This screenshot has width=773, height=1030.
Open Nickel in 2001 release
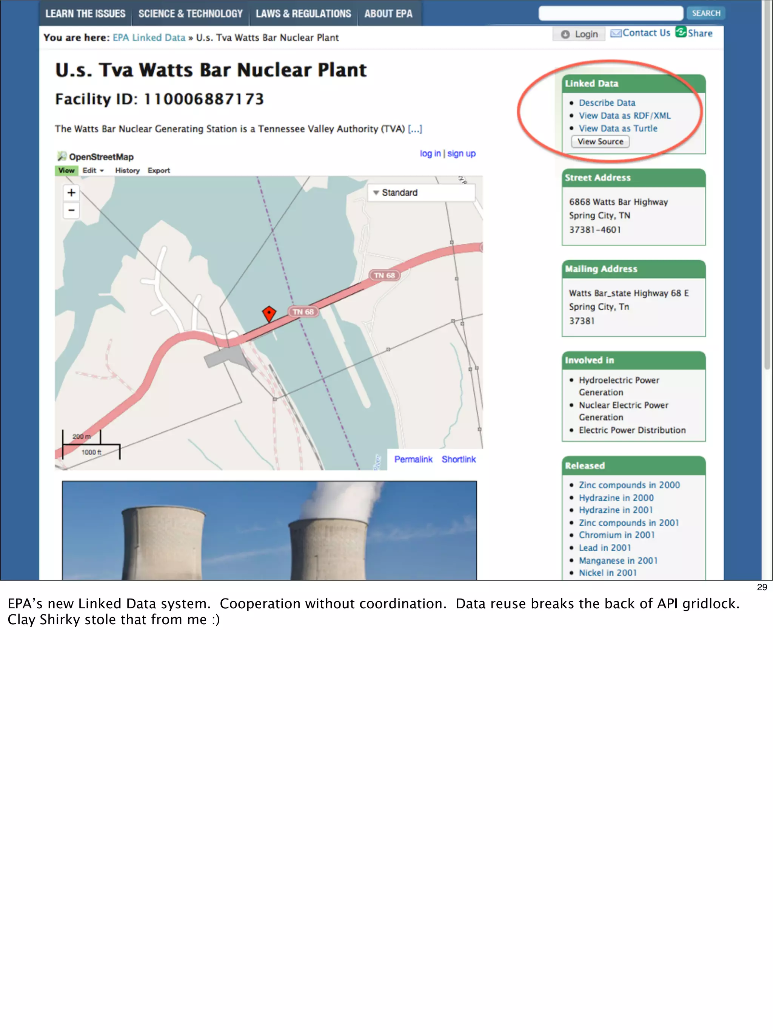coord(607,573)
